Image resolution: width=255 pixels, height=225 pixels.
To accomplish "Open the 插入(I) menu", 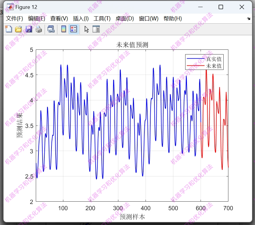I will click(x=81, y=19).
